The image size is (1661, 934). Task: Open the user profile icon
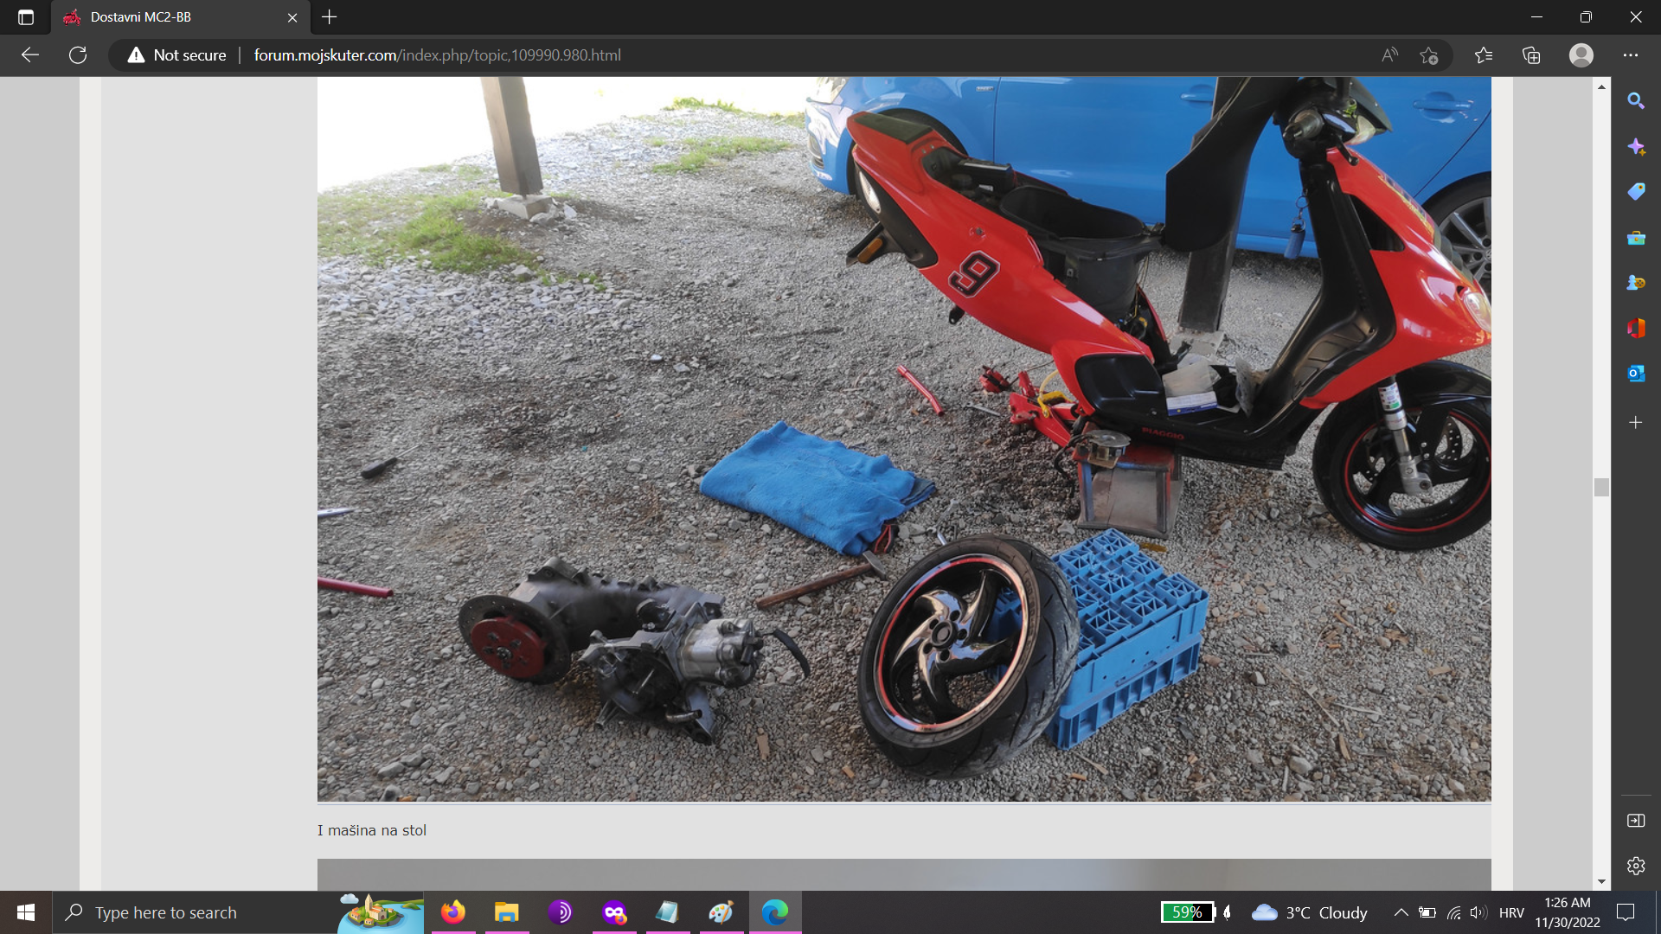1581,55
